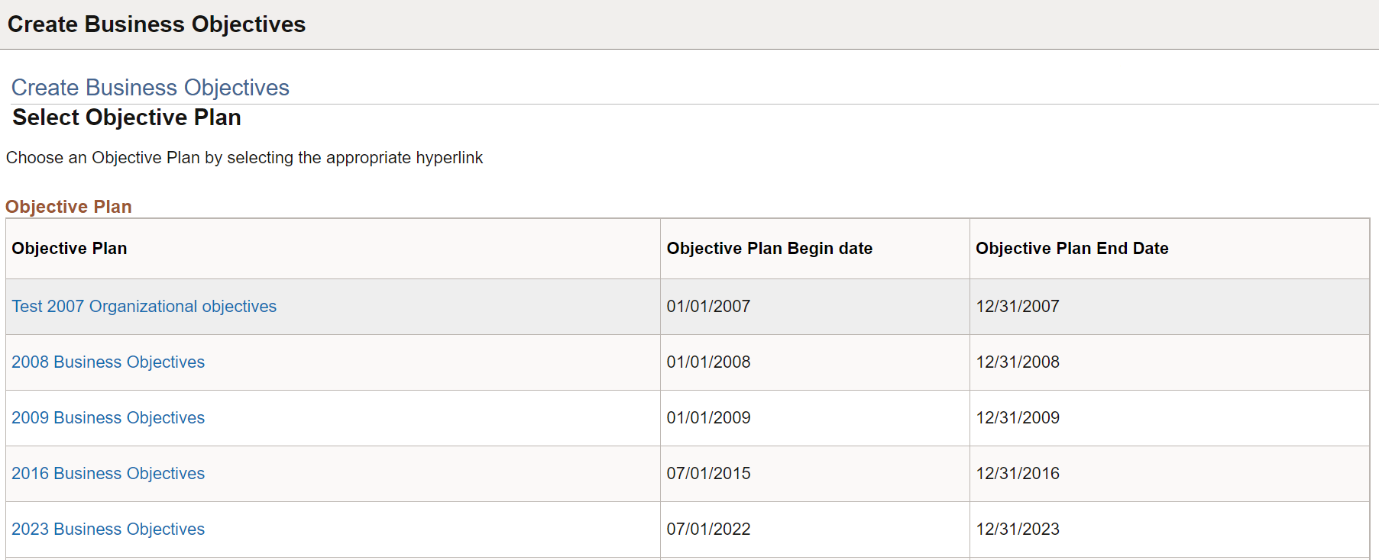This screenshot has height=560, width=1379.
Task: Select the 12/31/2023 end date cell
Action: pyautogui.click(x=1018, y=529)
